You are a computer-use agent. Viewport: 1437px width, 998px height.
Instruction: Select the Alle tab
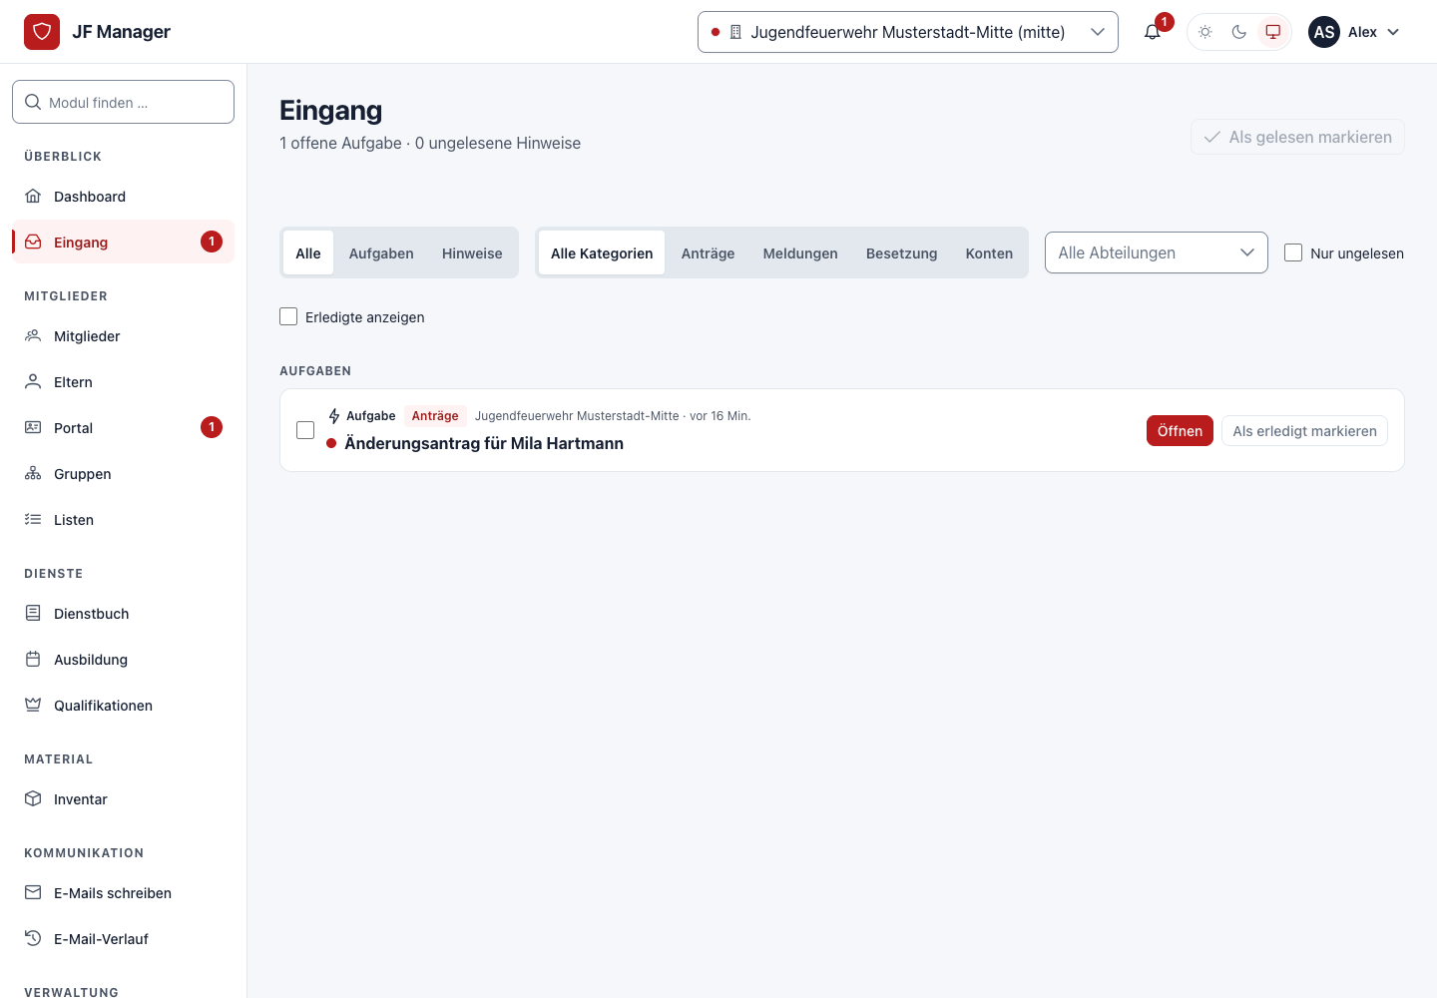(x=308, y=253)
